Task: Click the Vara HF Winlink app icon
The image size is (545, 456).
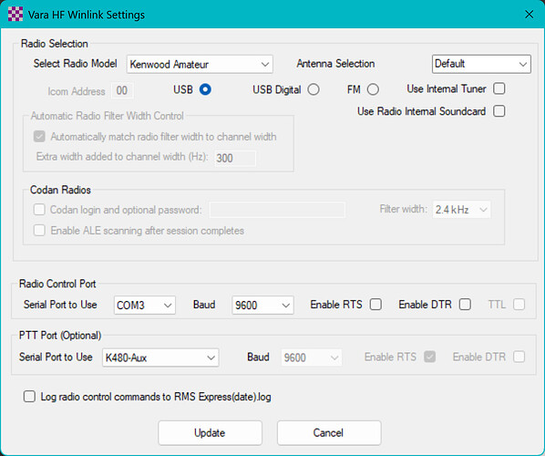Action: click(15, 15)
